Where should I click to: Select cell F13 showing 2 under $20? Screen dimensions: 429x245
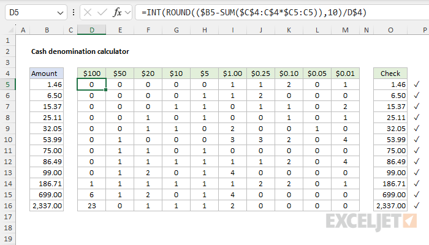(148, 173)
